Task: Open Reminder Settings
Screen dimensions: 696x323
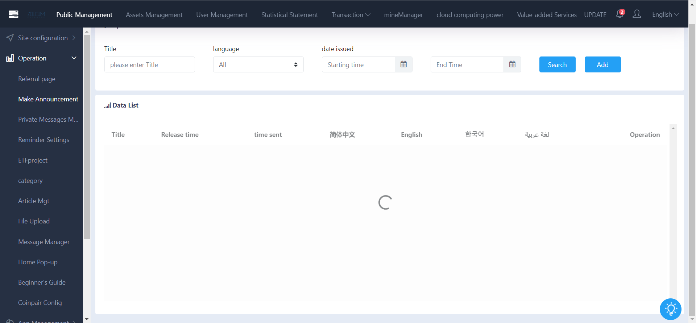Action: 43,139
